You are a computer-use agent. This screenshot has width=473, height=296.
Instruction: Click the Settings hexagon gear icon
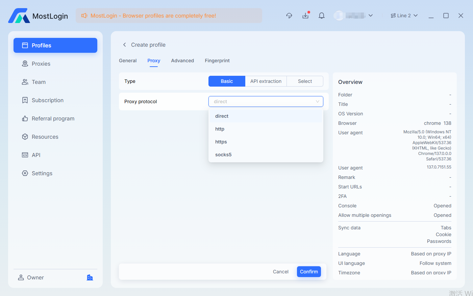(x=25, y=173)
